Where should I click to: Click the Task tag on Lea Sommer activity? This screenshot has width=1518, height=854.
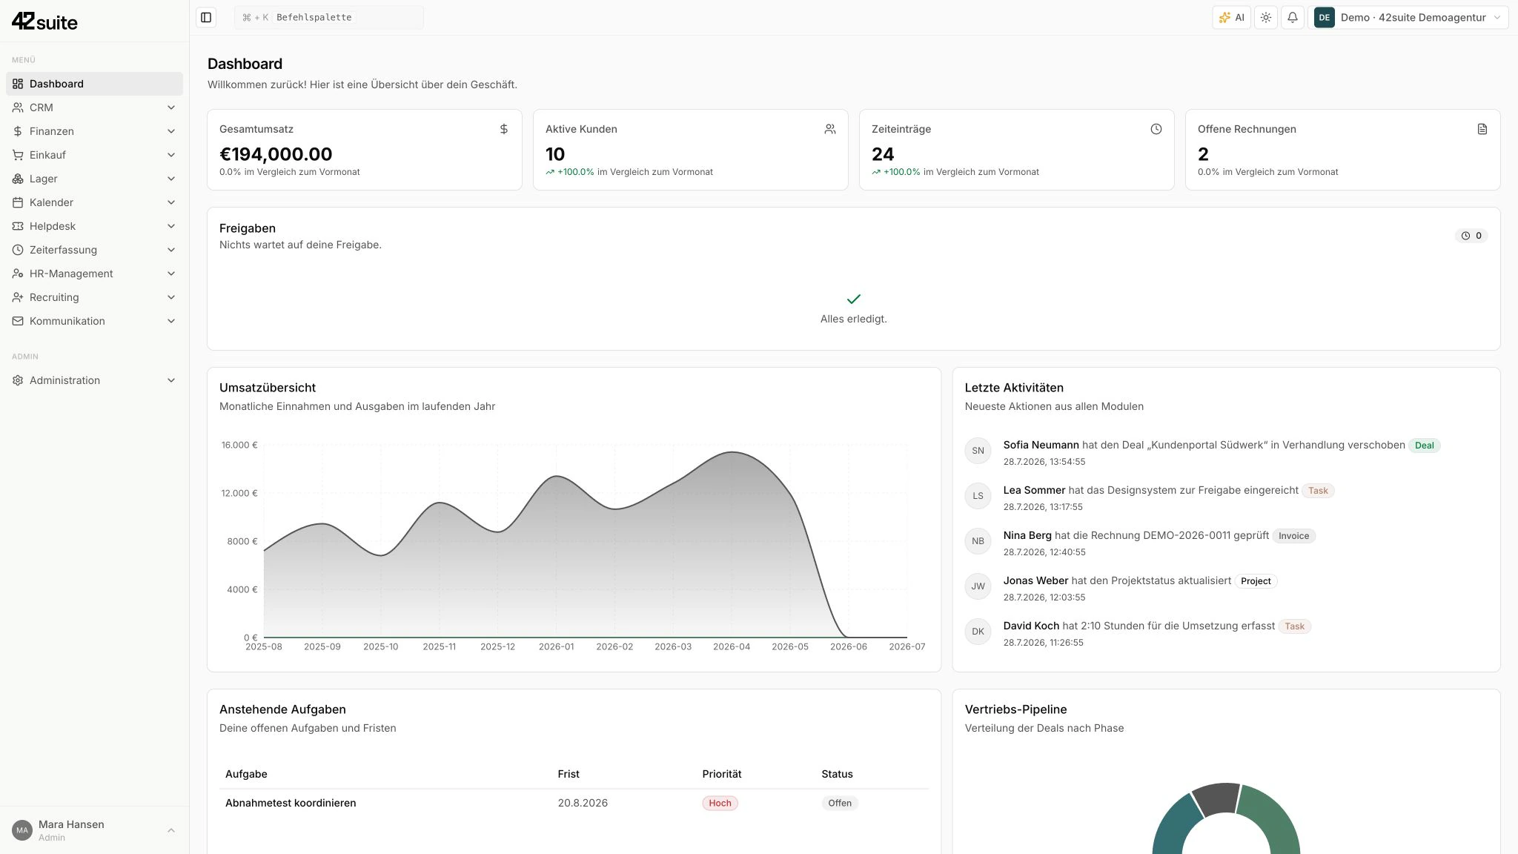tap(1318, 491)
